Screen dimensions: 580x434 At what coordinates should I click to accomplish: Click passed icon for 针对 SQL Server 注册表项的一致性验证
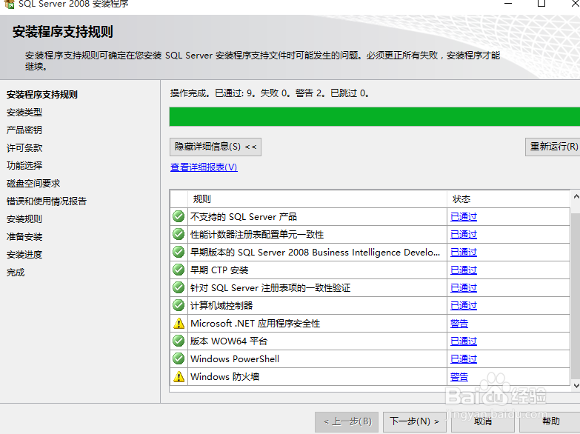pyautogui.click(x=179, y=287)
